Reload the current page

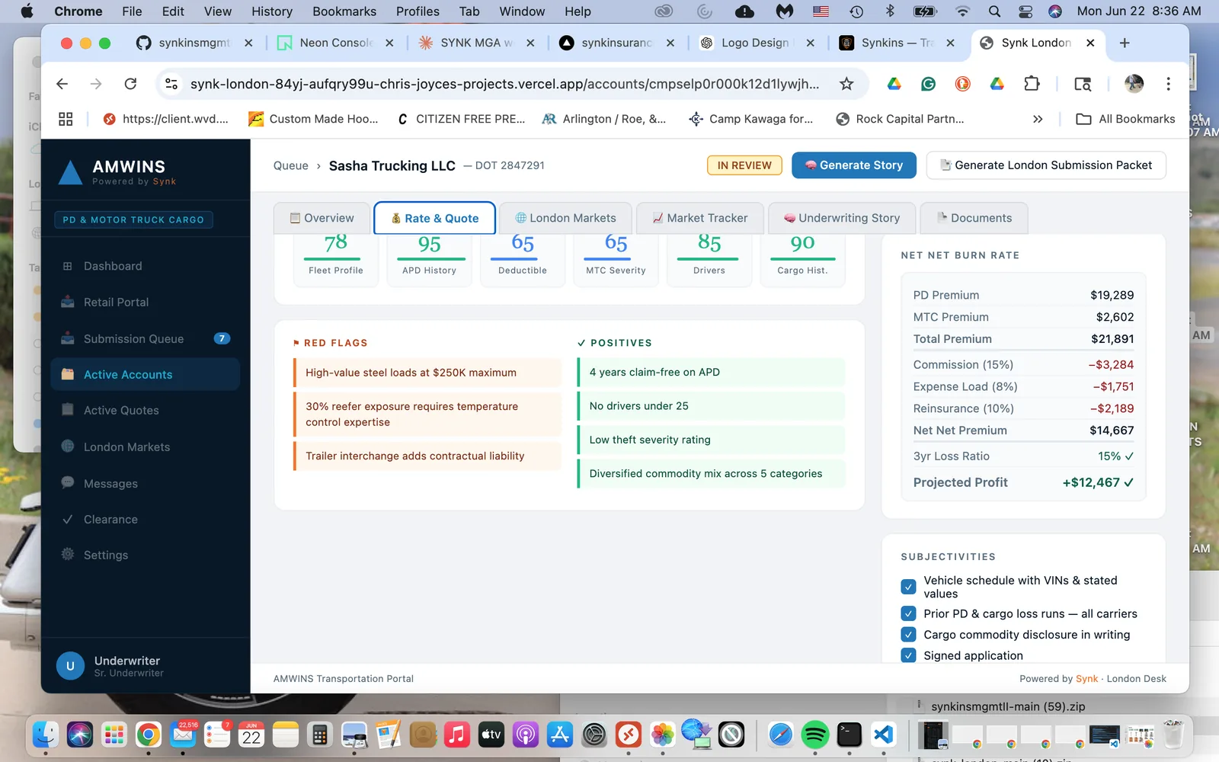(x=130, y=84)
